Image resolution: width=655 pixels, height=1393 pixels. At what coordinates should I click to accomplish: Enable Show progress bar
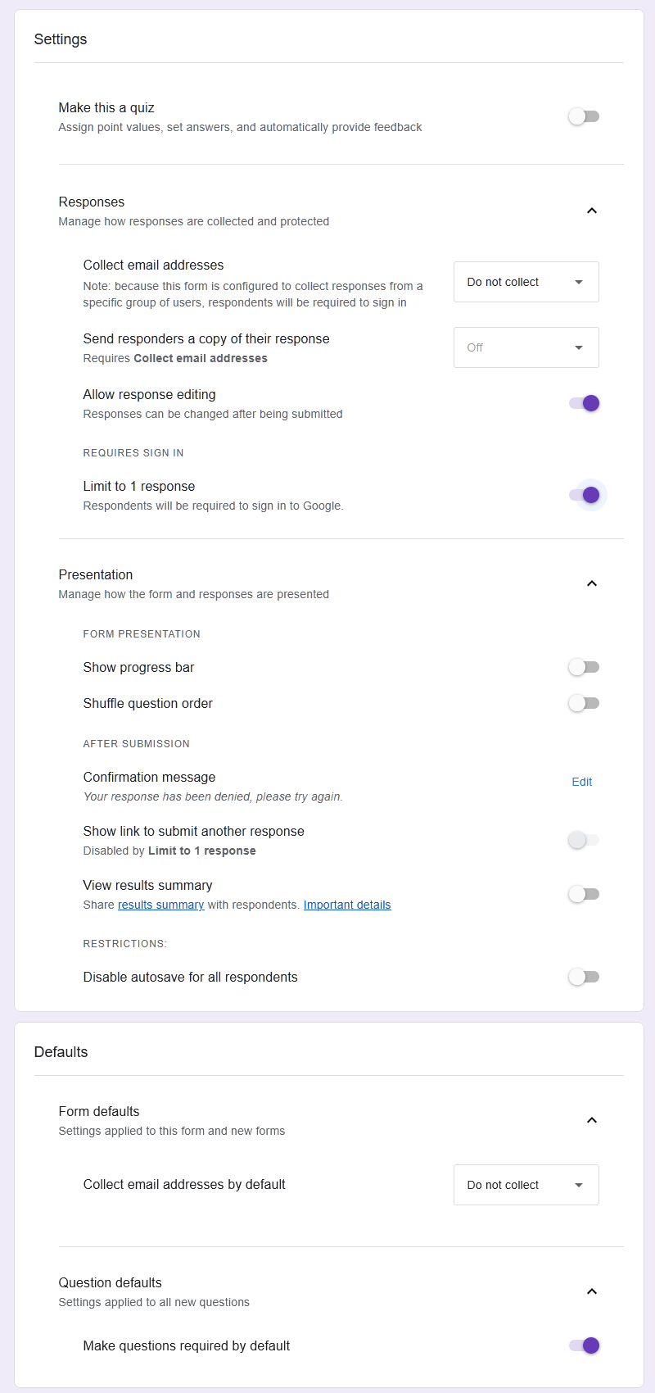click(584, 667)
